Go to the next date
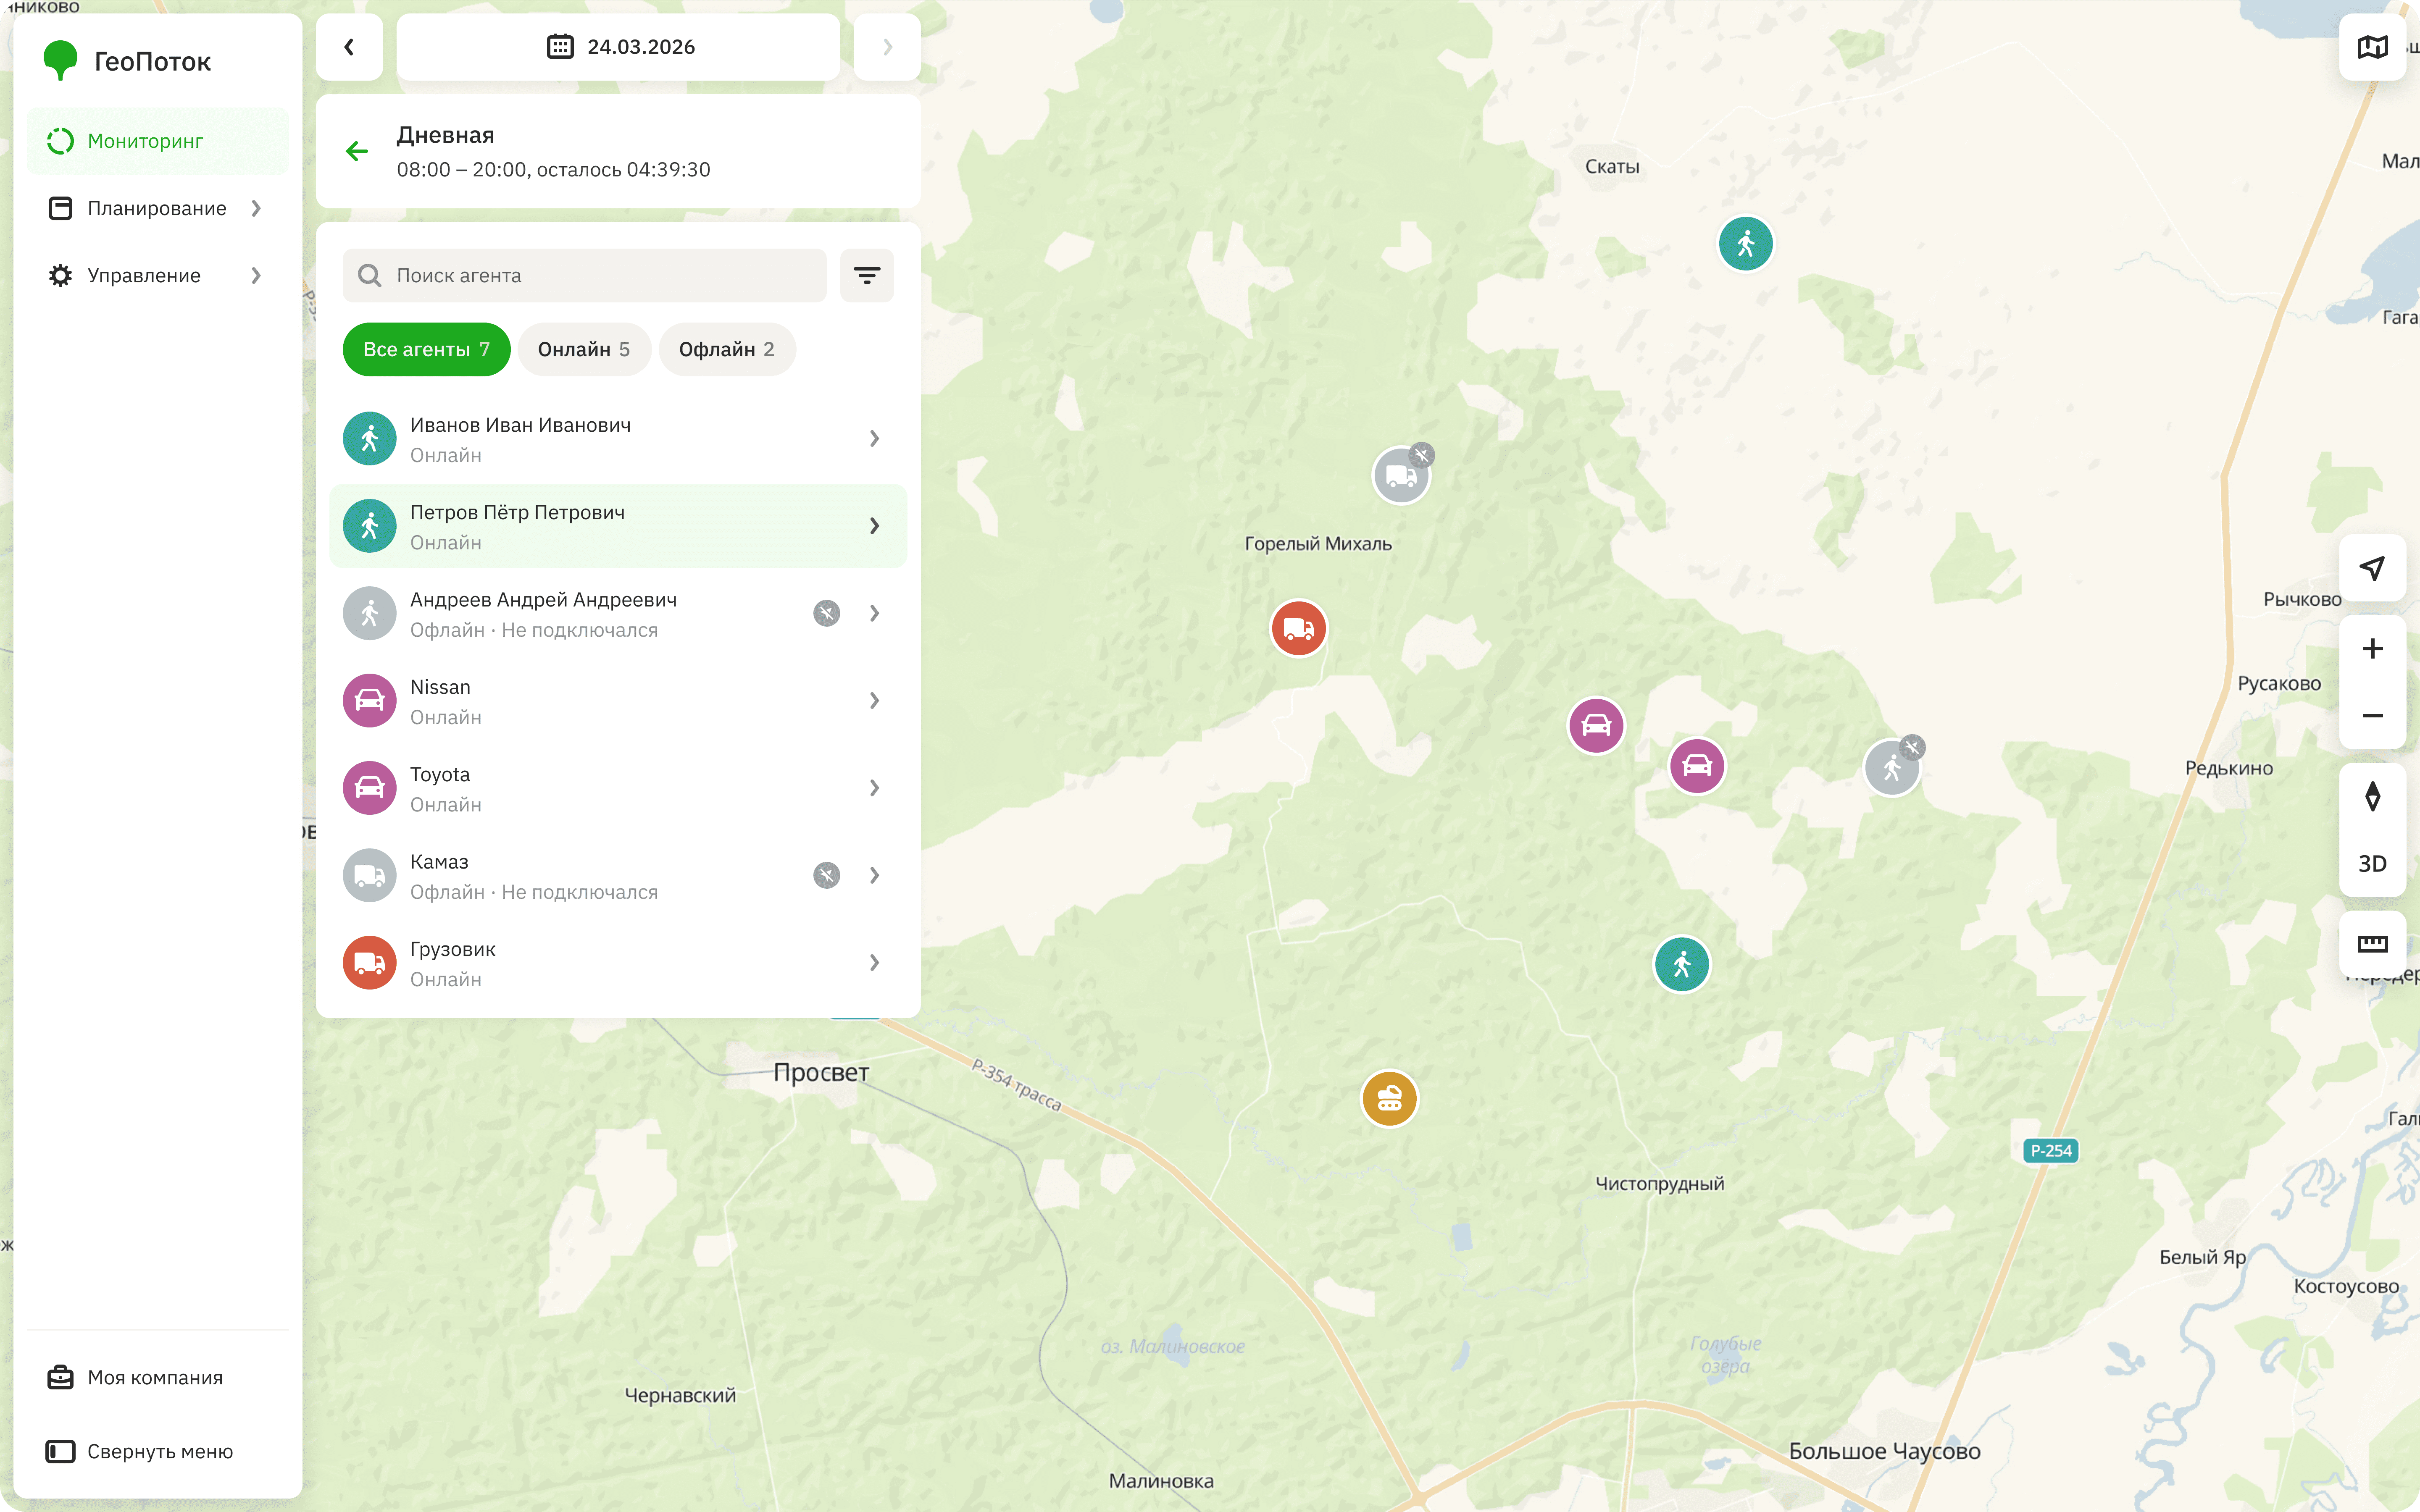The image size is (2420, 1512). 887,47
